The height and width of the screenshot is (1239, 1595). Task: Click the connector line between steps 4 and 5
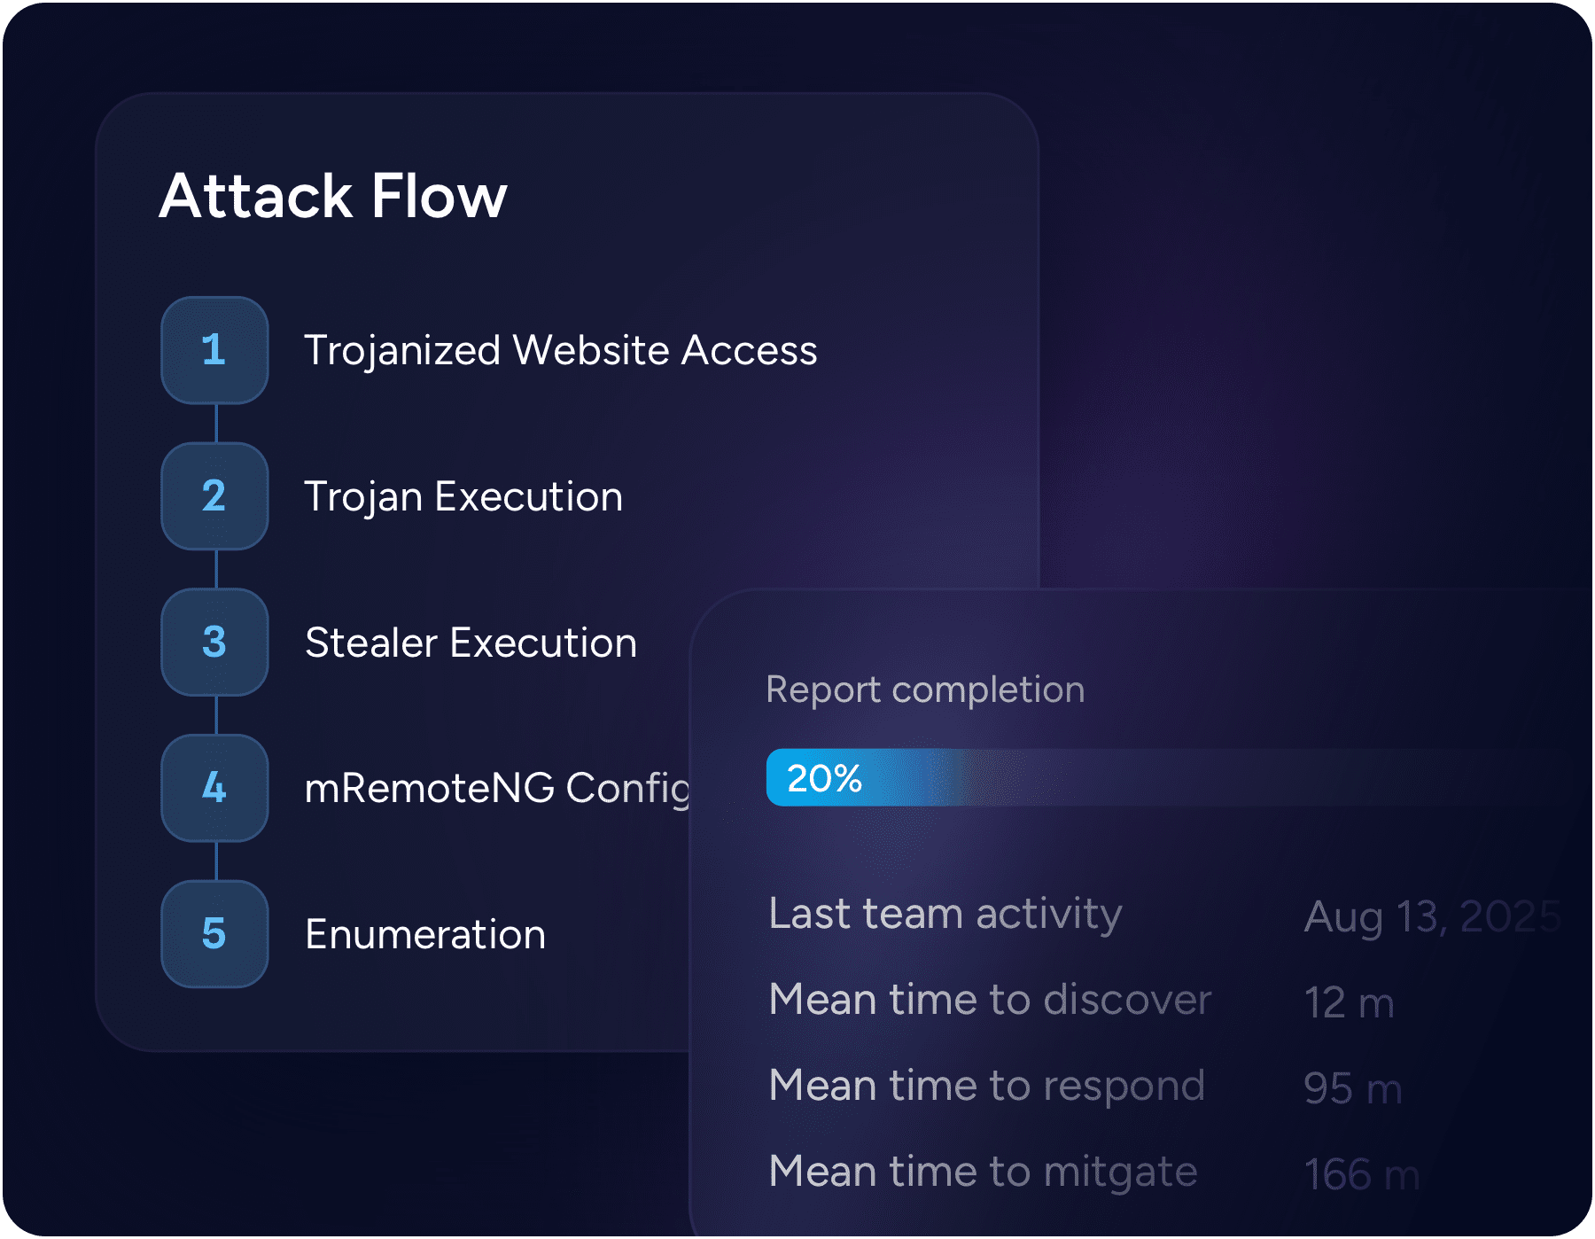point(214,861)
